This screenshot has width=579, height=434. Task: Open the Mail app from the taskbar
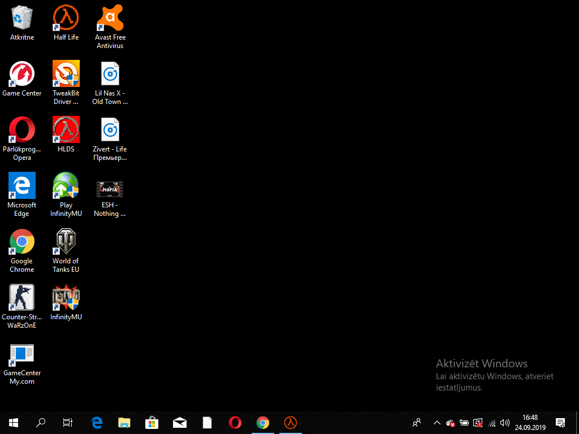pyautogui.click(x=180, y=423)
